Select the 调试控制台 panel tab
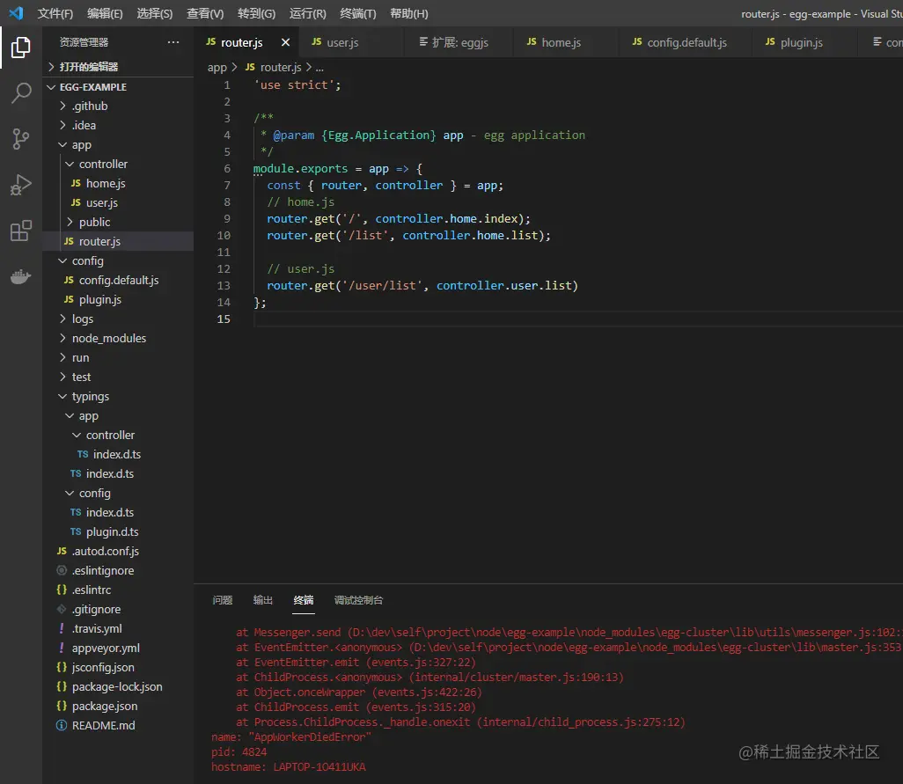 tap(358, 600)
